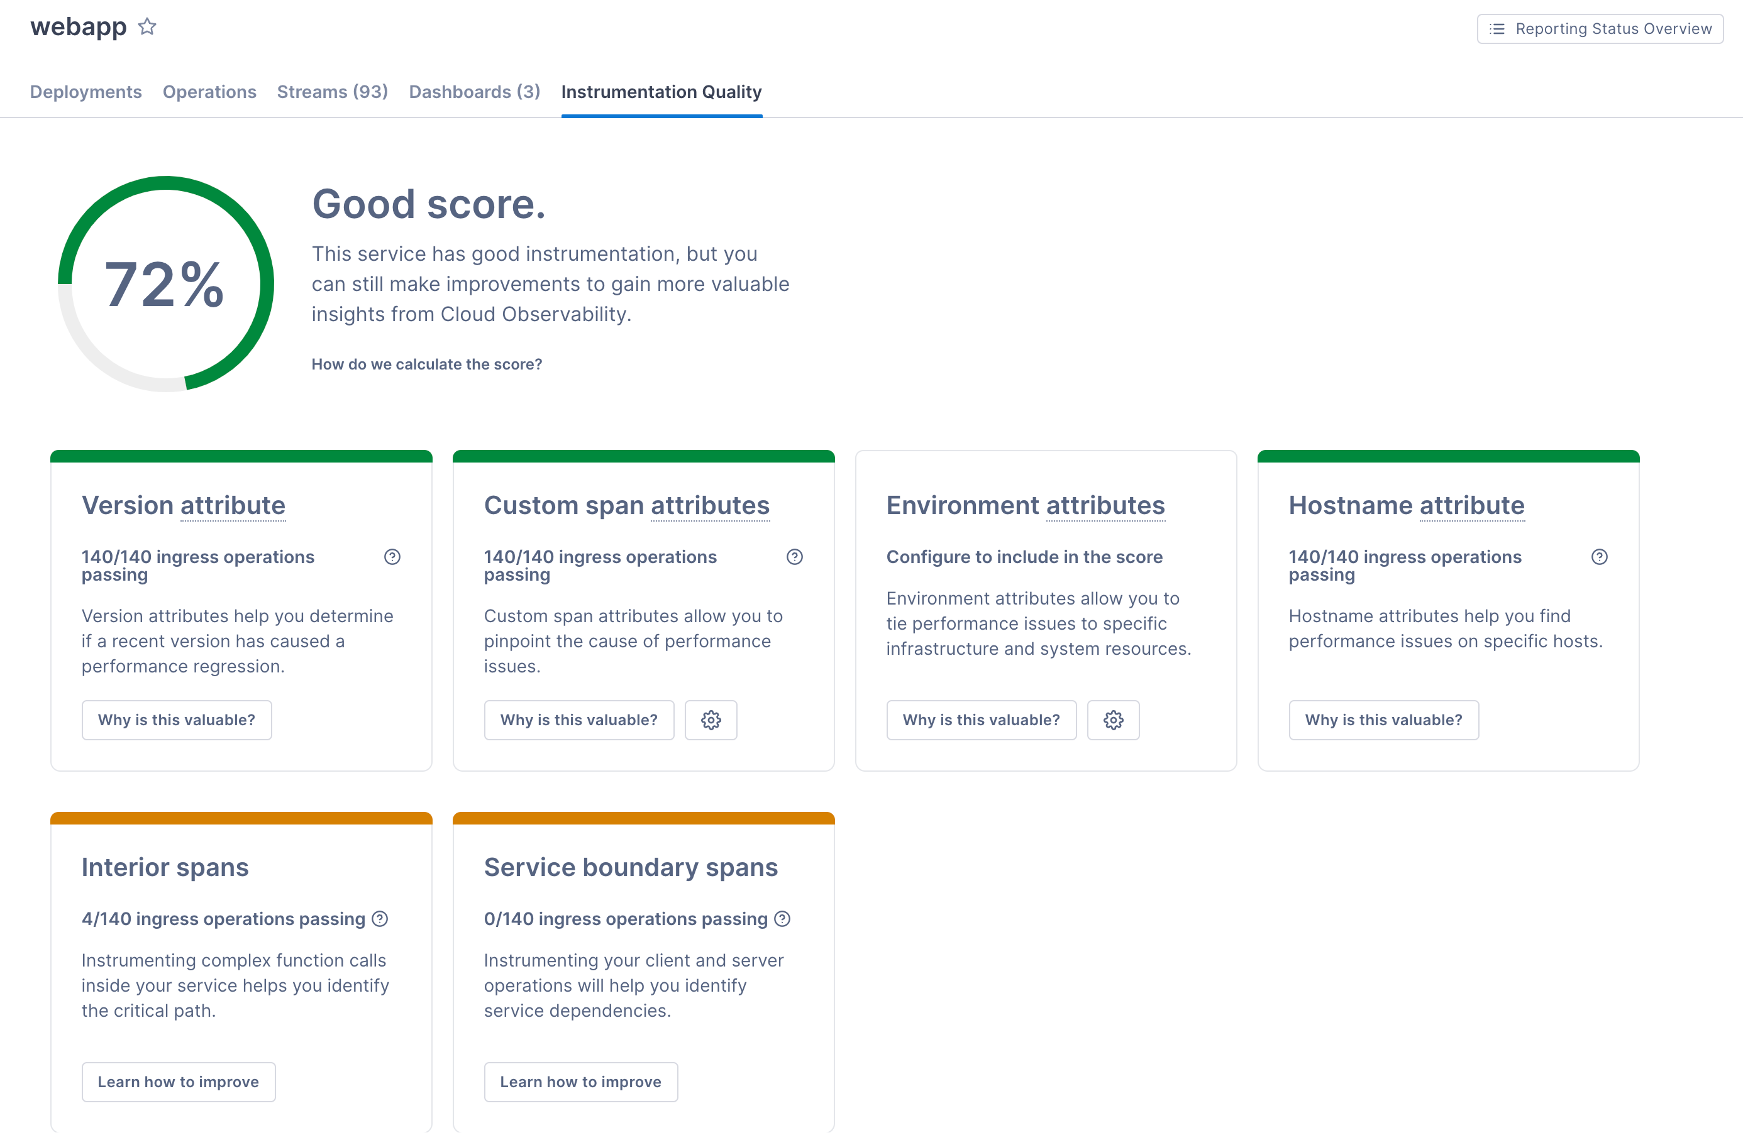Click Why is this valuable on Version attribute

click(177, 720)
